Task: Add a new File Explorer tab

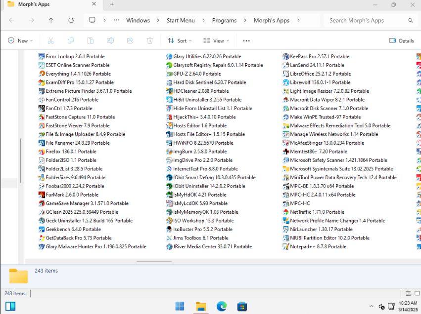Action: click(112, 4)
